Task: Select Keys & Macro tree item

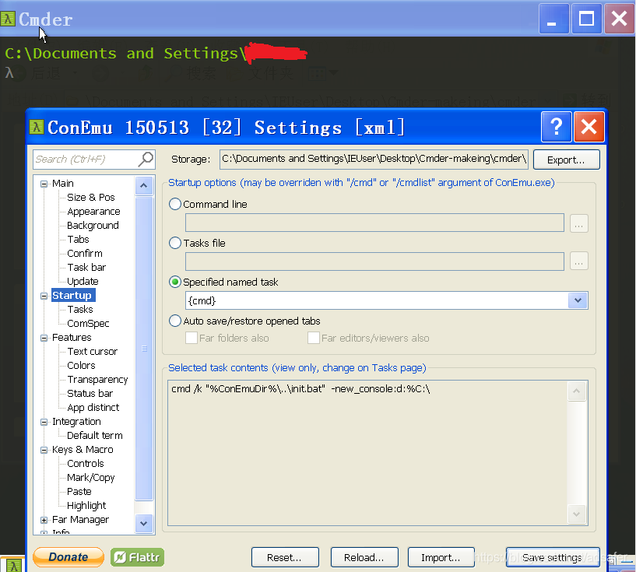Action: pos(83,450)
